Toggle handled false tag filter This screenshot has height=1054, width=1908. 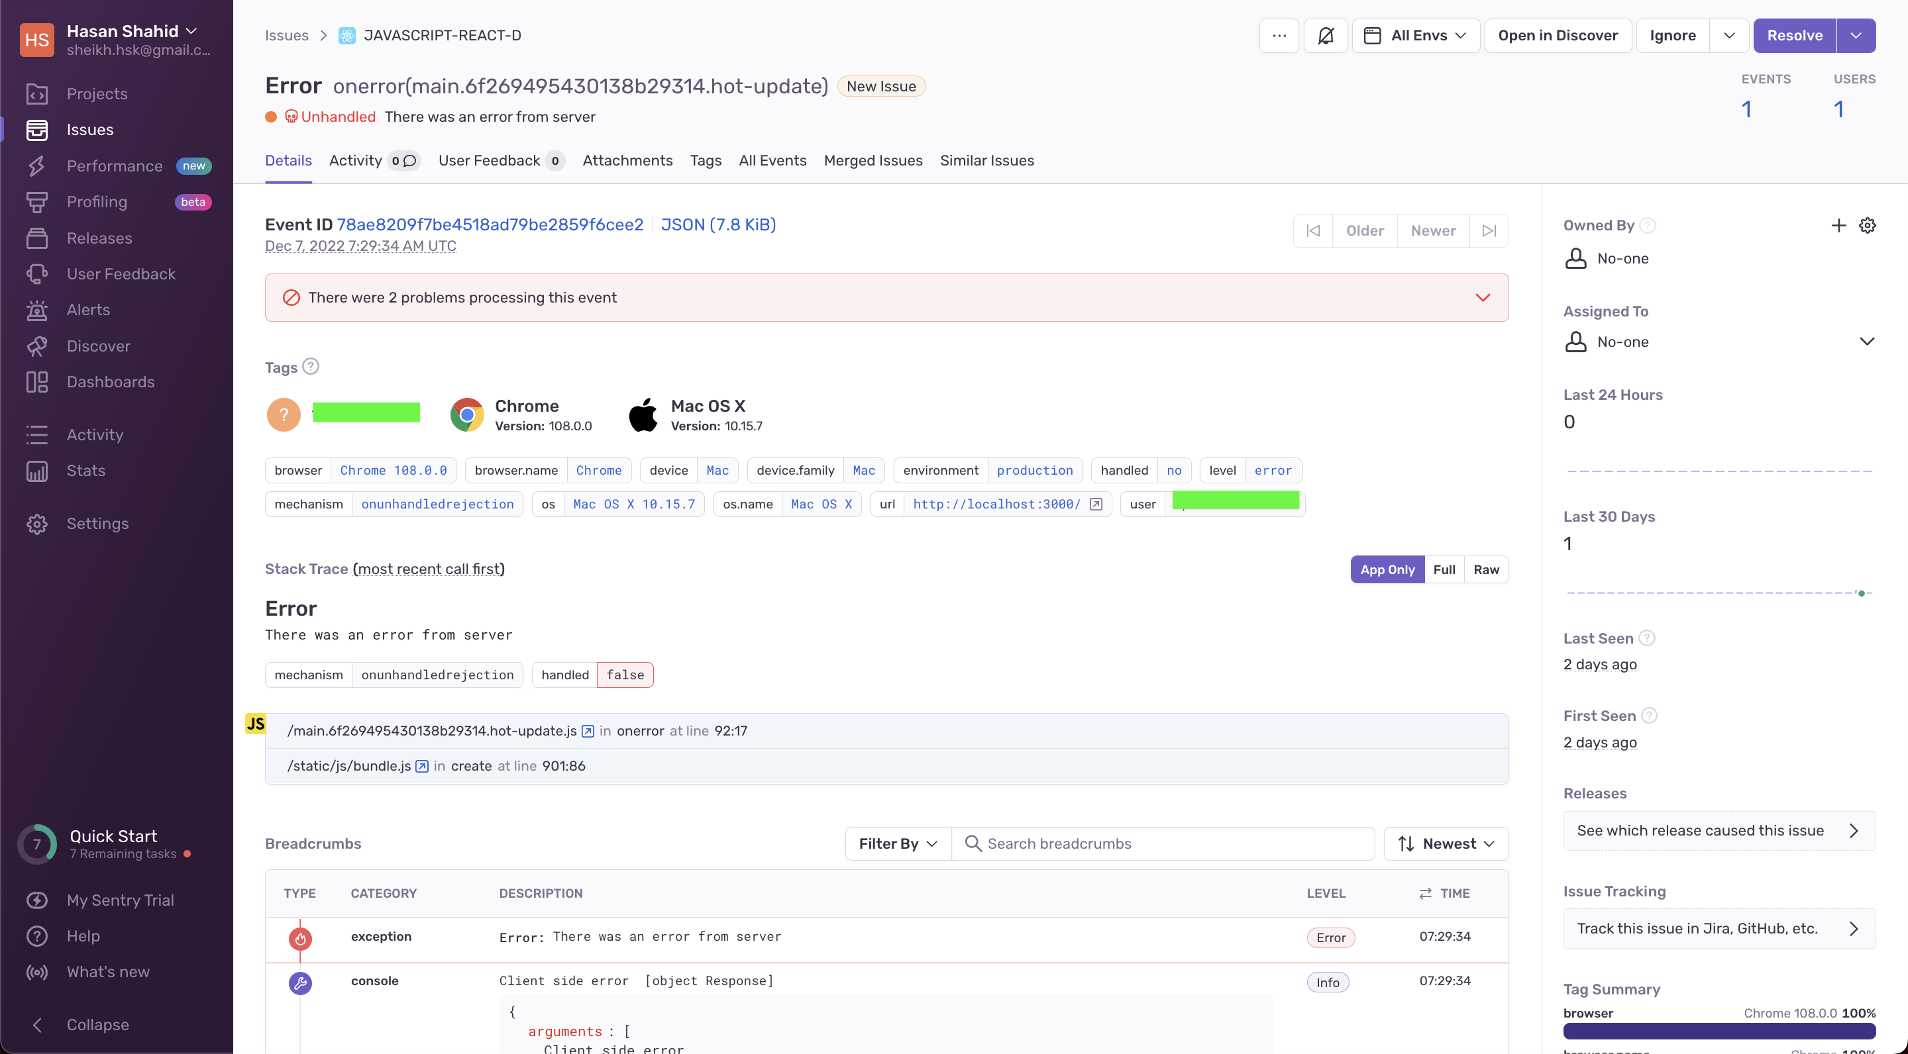pyautogui.click(x=625, y=674)
